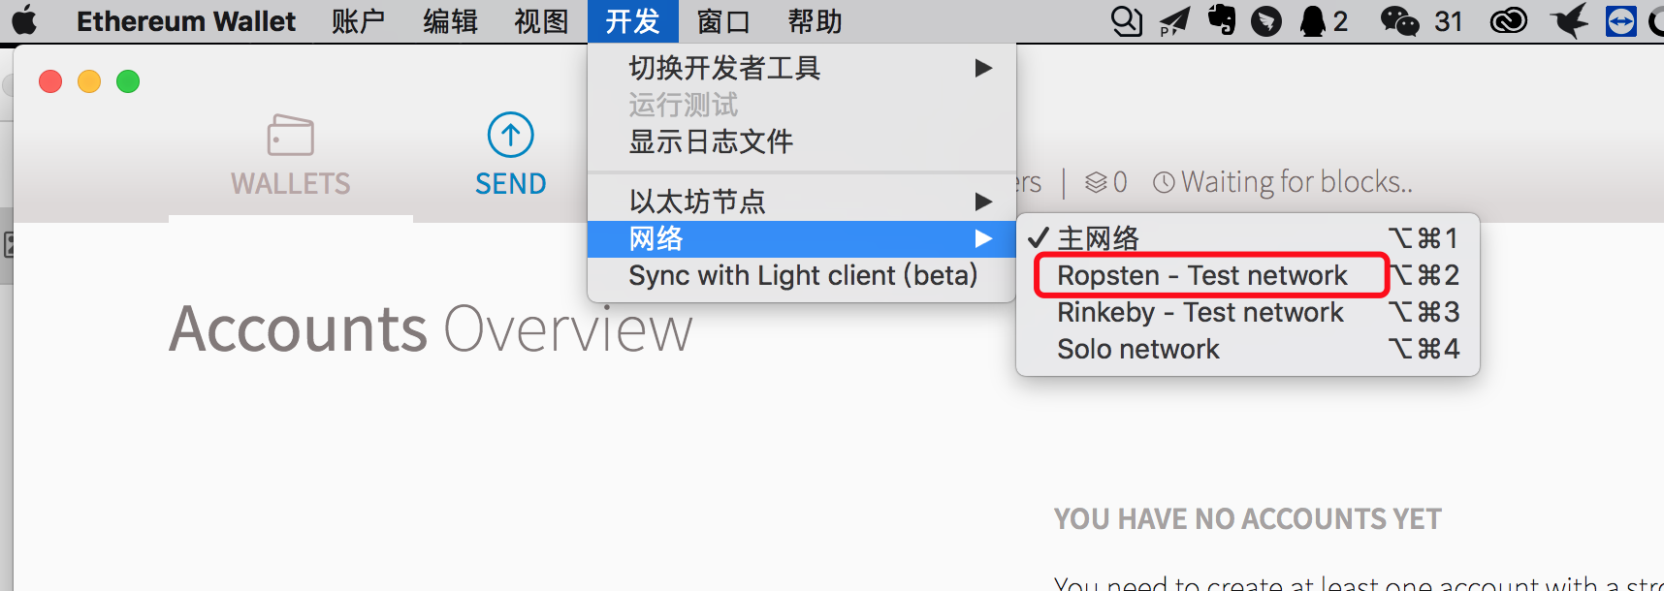Click the Evernote elephant icon in menu bar
This screenshot has width=1664, height=591.
point(1222,20)
